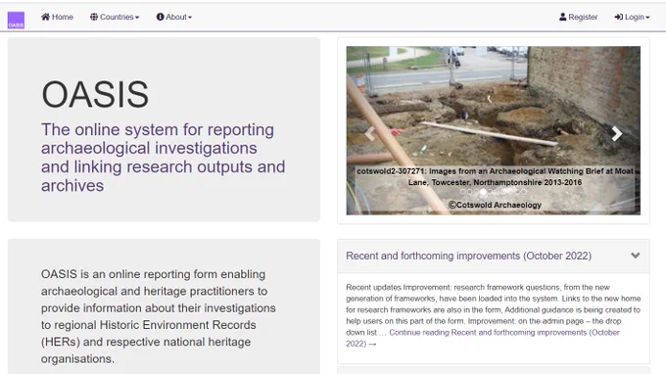Viewport: 666px width, 374px height.
Task: Go to the Home page
Action: (x=58, y=17)
